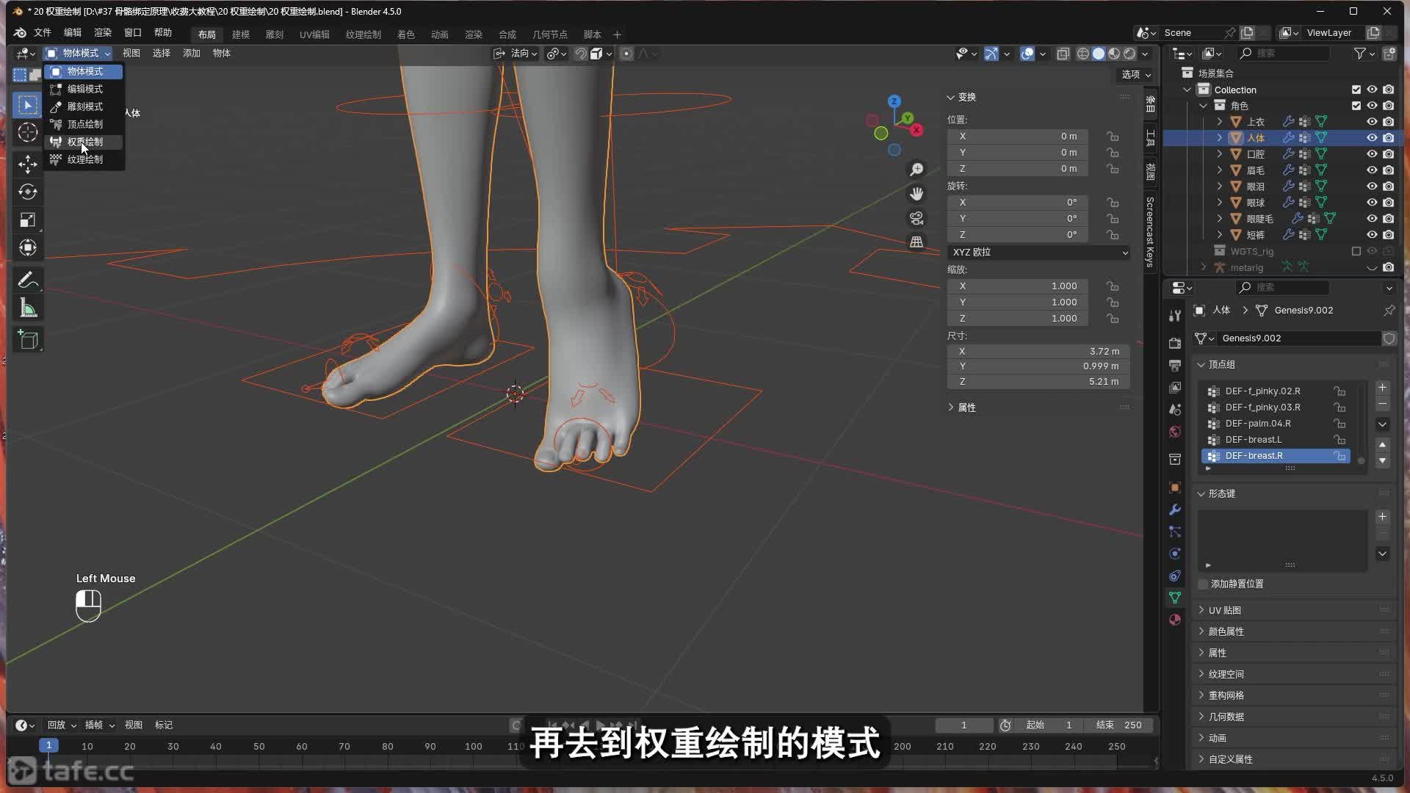The height and width of the screenshot is (793, 1410).
Task: Select the Transform tool
Action: click(28, 247)
